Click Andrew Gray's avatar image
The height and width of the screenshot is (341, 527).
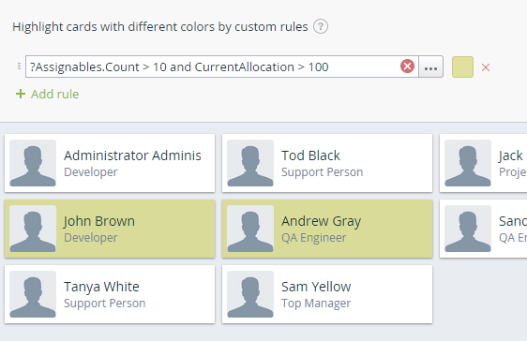(x=250, y=229)
